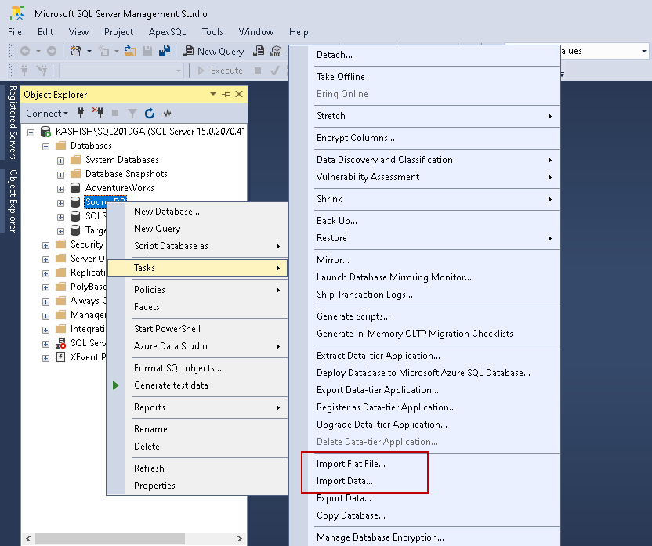
Task: Click Back Up in the Tasks submenu
Action: 336,221
